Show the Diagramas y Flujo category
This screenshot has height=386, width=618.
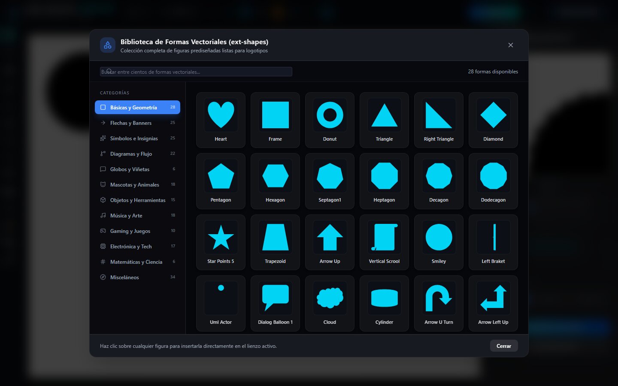(x=137, y=154)
